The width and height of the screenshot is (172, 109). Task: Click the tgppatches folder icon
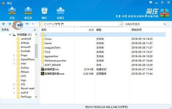tap(42, 56)
